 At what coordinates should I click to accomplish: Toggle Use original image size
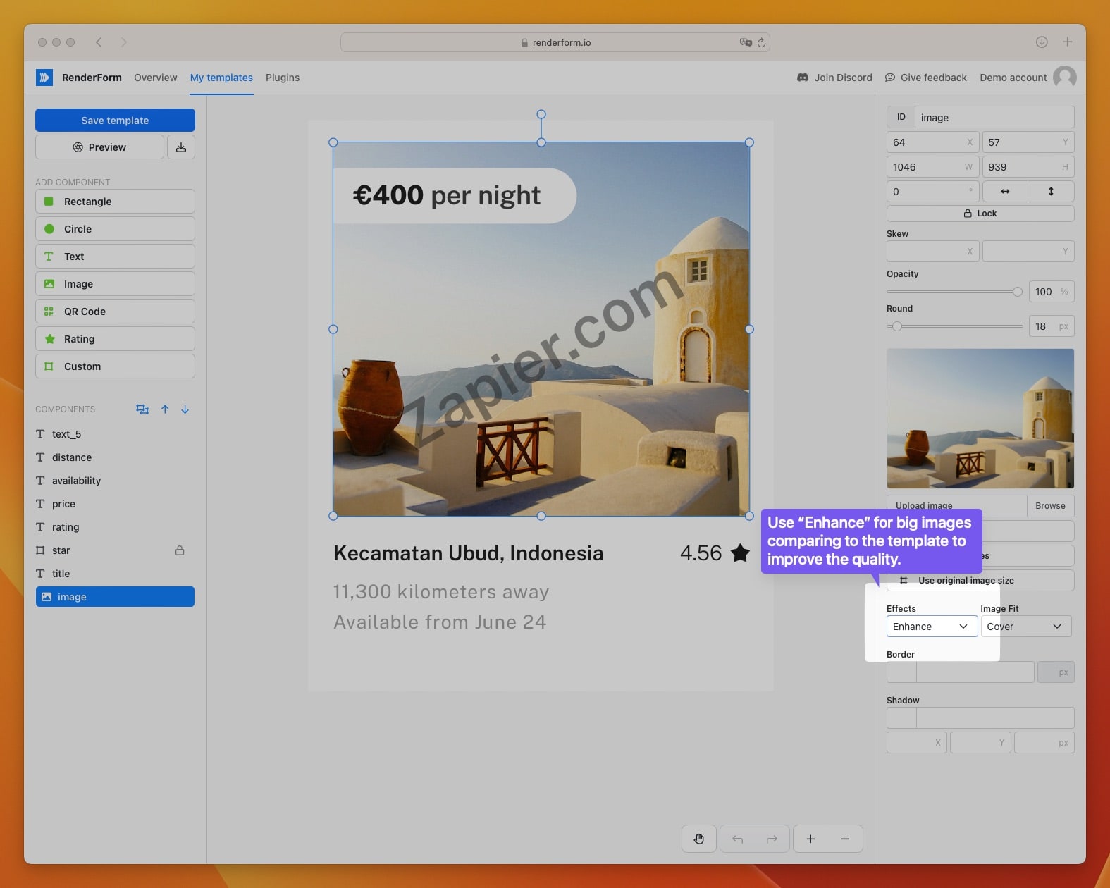[x=980, y=581]
